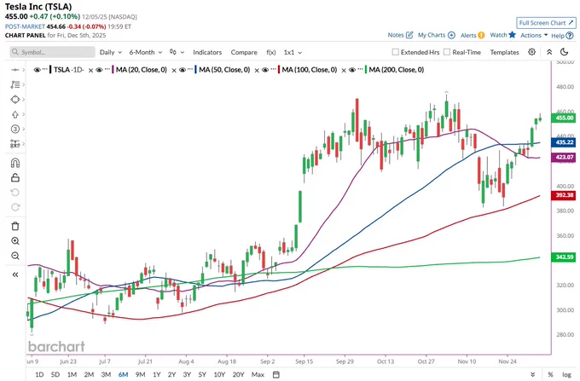Enable Real-Time checkbox

click(x=447, y=52)
